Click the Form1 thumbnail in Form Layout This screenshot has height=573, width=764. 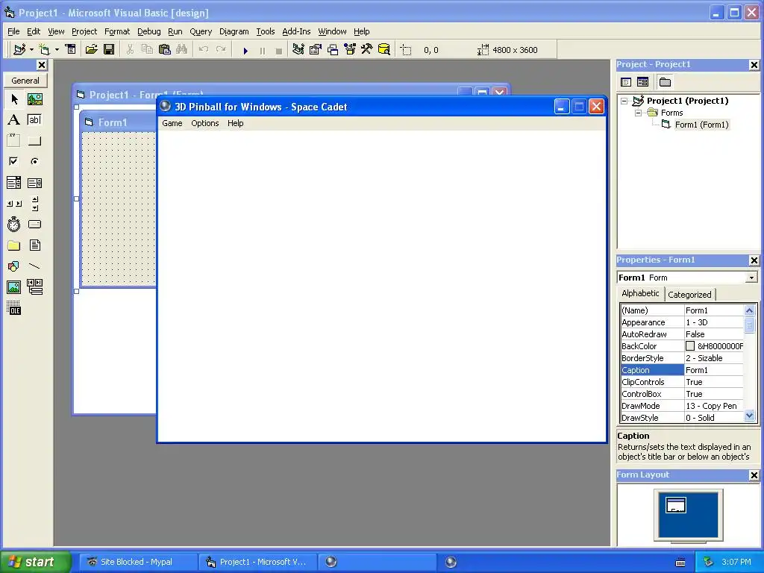click(x=676, y=505)
